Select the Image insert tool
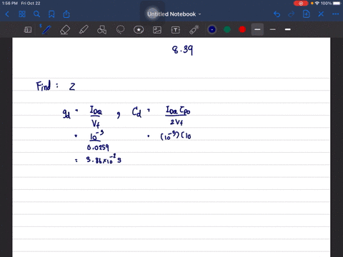The height and width of the screenshot is (257, 343). [157, 30]
